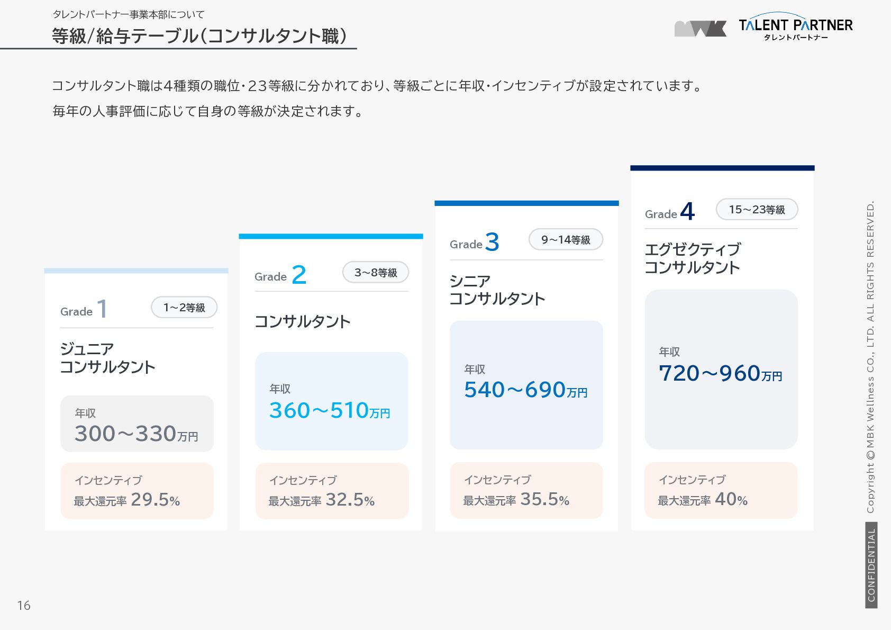Click the 35.5% incentive box
The image size is (891, 630).
point(526,490)
